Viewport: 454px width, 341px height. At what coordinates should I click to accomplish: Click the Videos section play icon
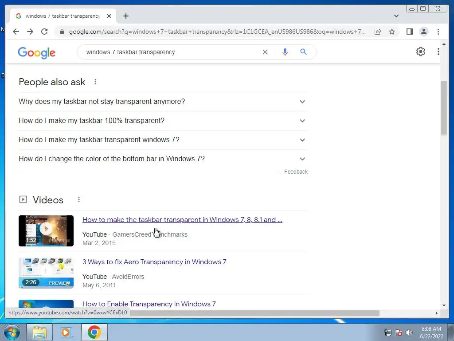(x=23, y=199)
